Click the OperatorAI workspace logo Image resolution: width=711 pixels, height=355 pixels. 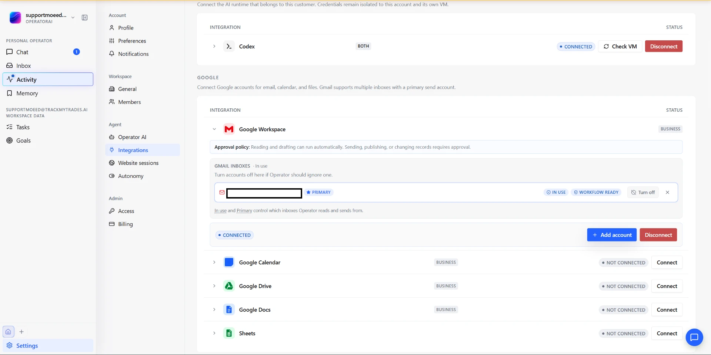[x=15, y=18]
